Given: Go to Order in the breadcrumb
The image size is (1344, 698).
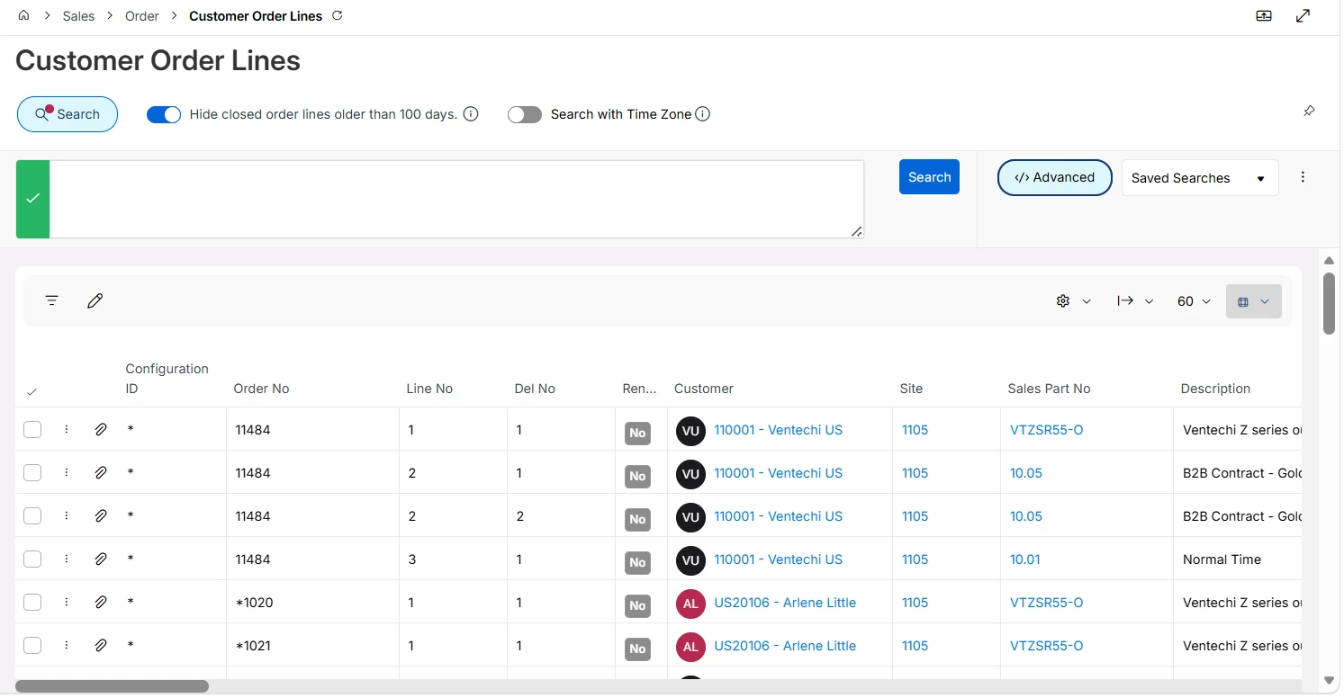Looking at the screenshot, I should [142, 16].
